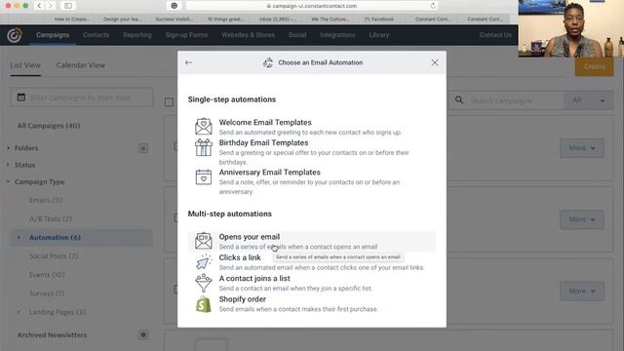
Task: Click the privacy shield icon beside address bar
Action: [174, 6]
